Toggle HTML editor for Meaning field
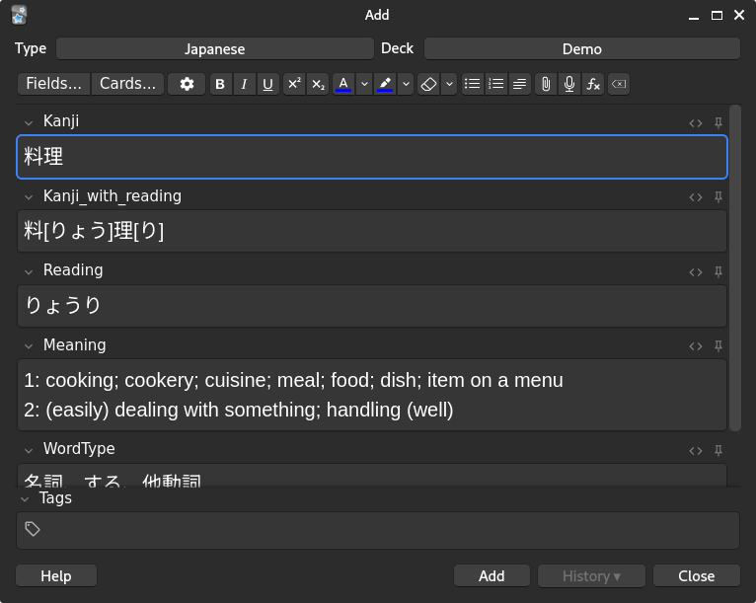756x603 pixels. point(696,346)
